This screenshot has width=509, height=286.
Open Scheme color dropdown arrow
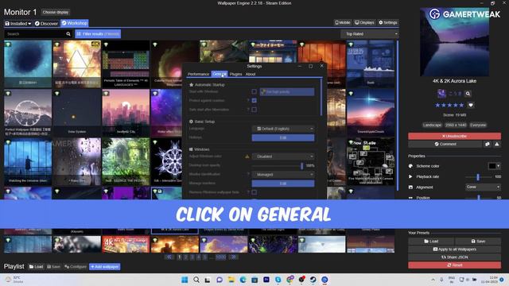click(x=499, y=166)
